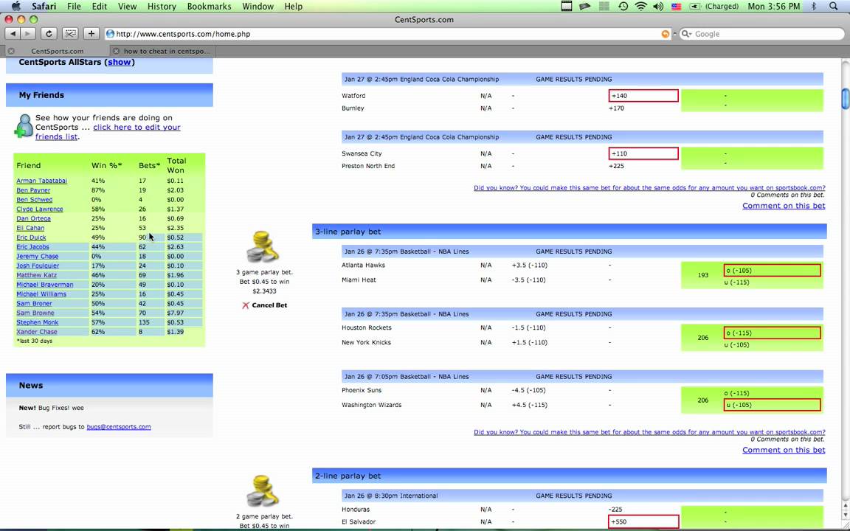
Task: Click the AllStars 'show' link
Action: tap(120, 62)
